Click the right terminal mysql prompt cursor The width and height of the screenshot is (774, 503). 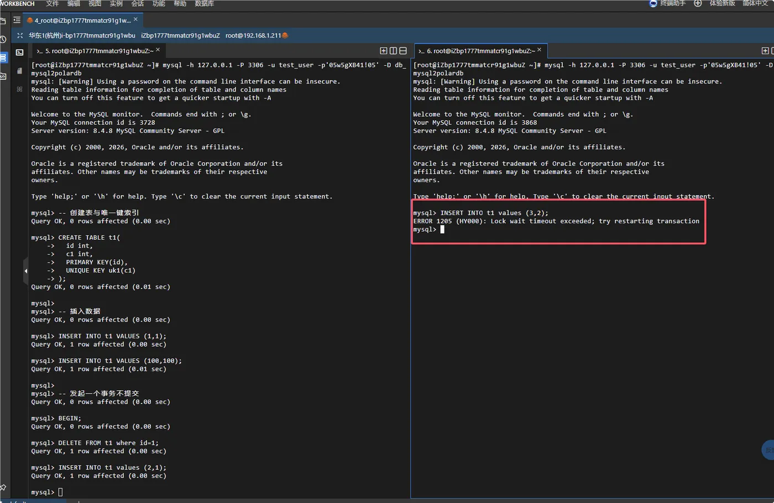(x=442, y=229)
